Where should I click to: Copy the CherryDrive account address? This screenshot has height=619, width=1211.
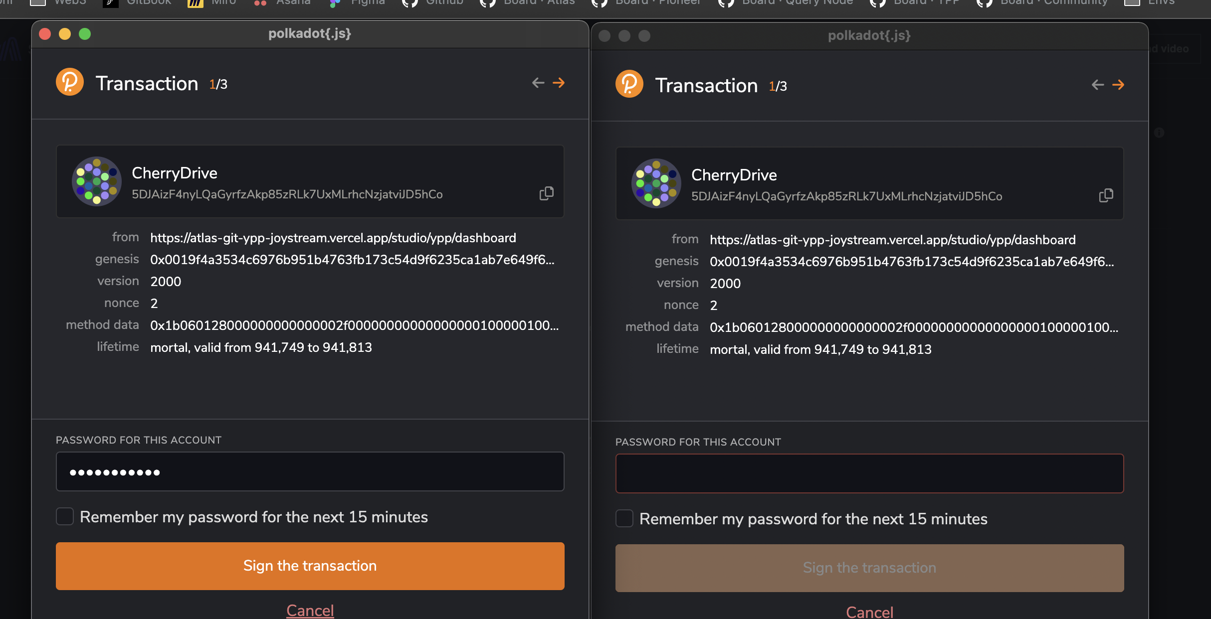coord(546,193)
